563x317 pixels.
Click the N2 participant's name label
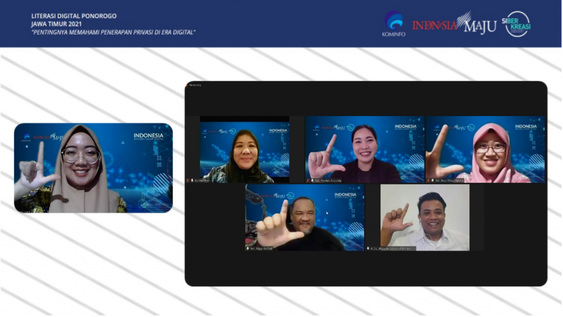click(x=328, y=180)
